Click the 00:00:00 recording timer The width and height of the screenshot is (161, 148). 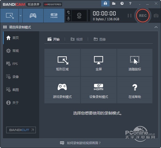104,13
